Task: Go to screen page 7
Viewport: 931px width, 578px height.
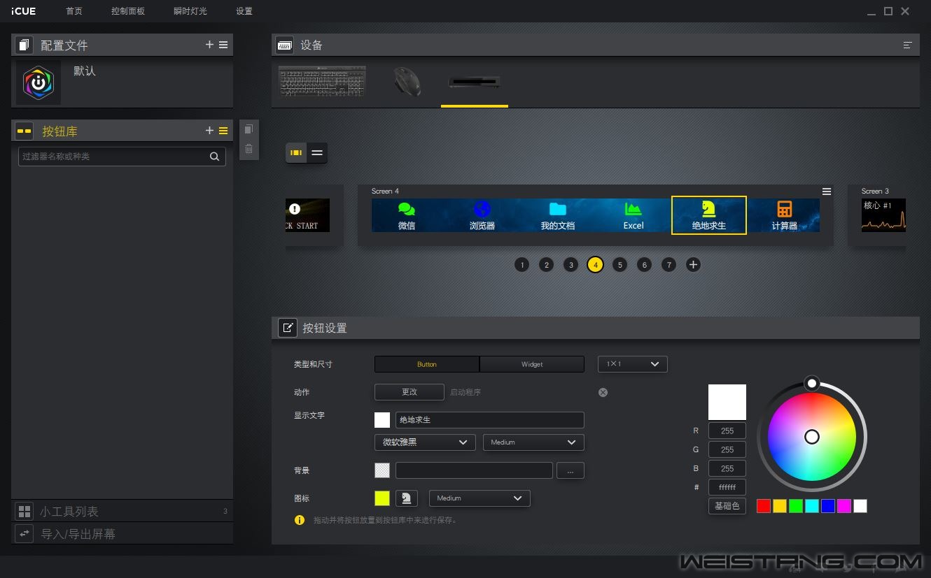Action: 669,264
